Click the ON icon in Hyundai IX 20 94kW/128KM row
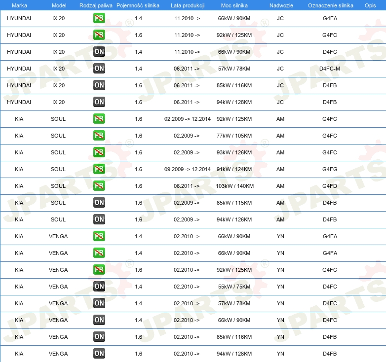Image resolution: width=386 pixels, height=362 pixels. pyautogui.click(x=99, y=102)
